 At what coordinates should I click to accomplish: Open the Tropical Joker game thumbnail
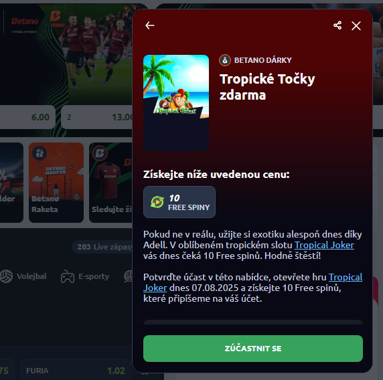(x=176, y=103)
